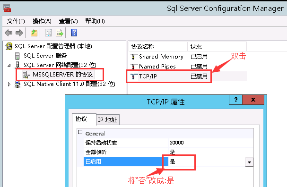Click the Back arrow toolbar icon
Viewport: 287px width, 187px height.
click(x=9, y=33)
